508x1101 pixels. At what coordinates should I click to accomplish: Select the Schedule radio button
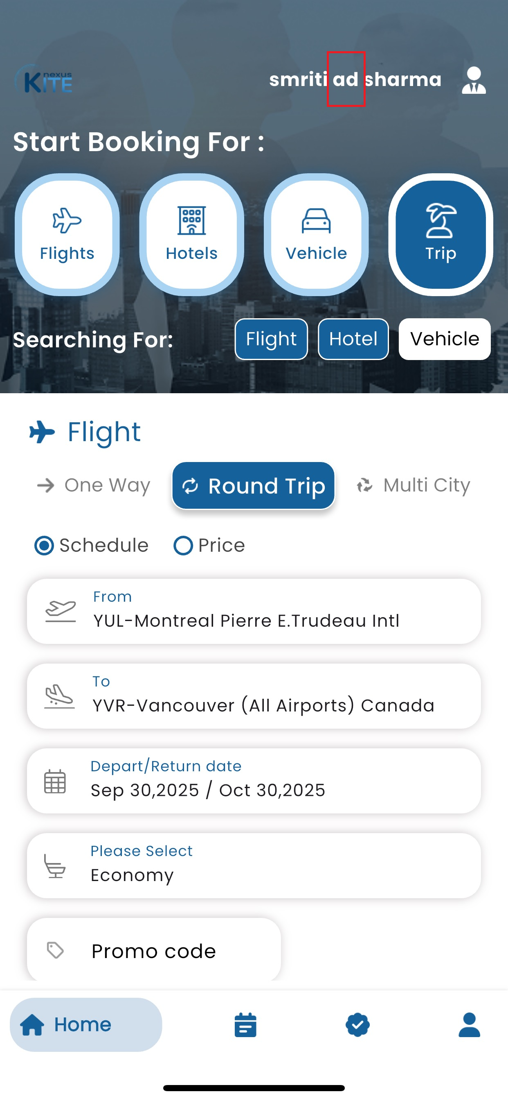coord(45,545)
